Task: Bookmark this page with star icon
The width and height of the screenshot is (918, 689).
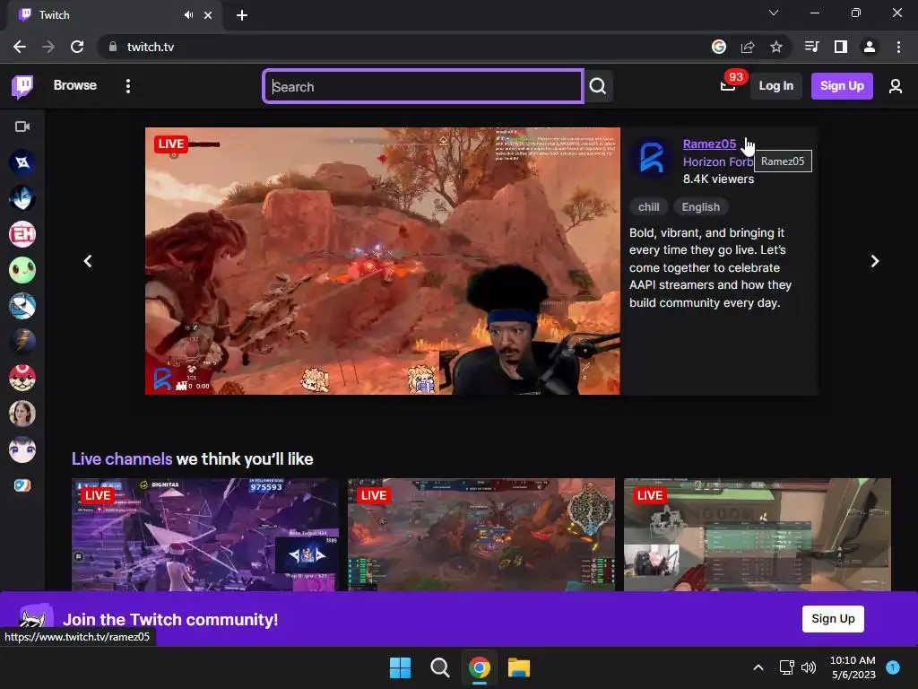Action: click(776, 47)
